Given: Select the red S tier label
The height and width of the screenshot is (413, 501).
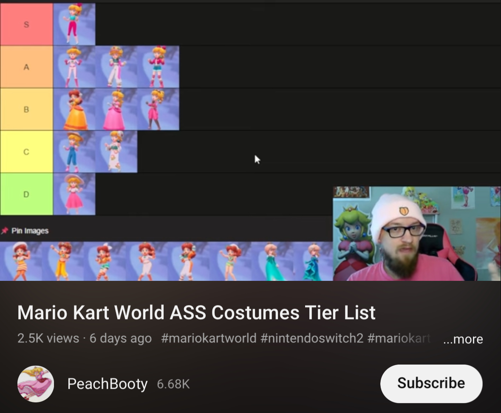Looking at the screenshot, I should pyautogui.click(x=26, y=24).
